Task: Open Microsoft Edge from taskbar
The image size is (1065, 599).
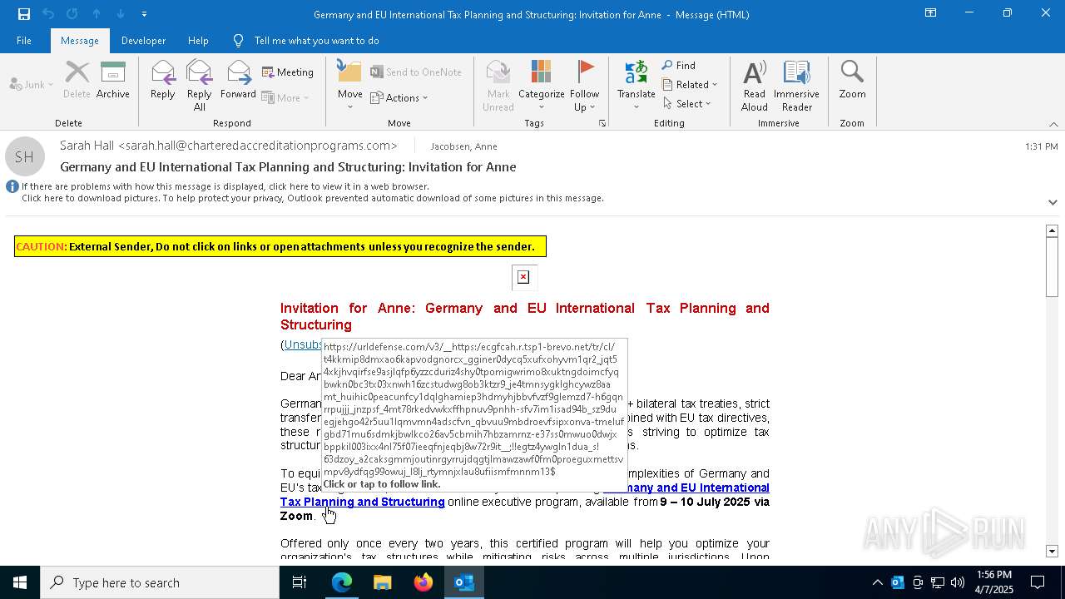Action: [342, 582]
